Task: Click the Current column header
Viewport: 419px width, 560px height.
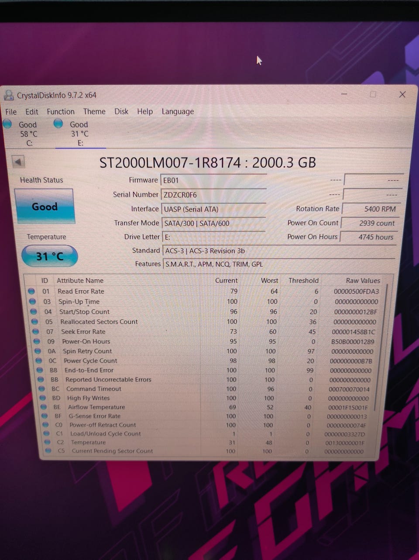Action: (x=226, y=281)
